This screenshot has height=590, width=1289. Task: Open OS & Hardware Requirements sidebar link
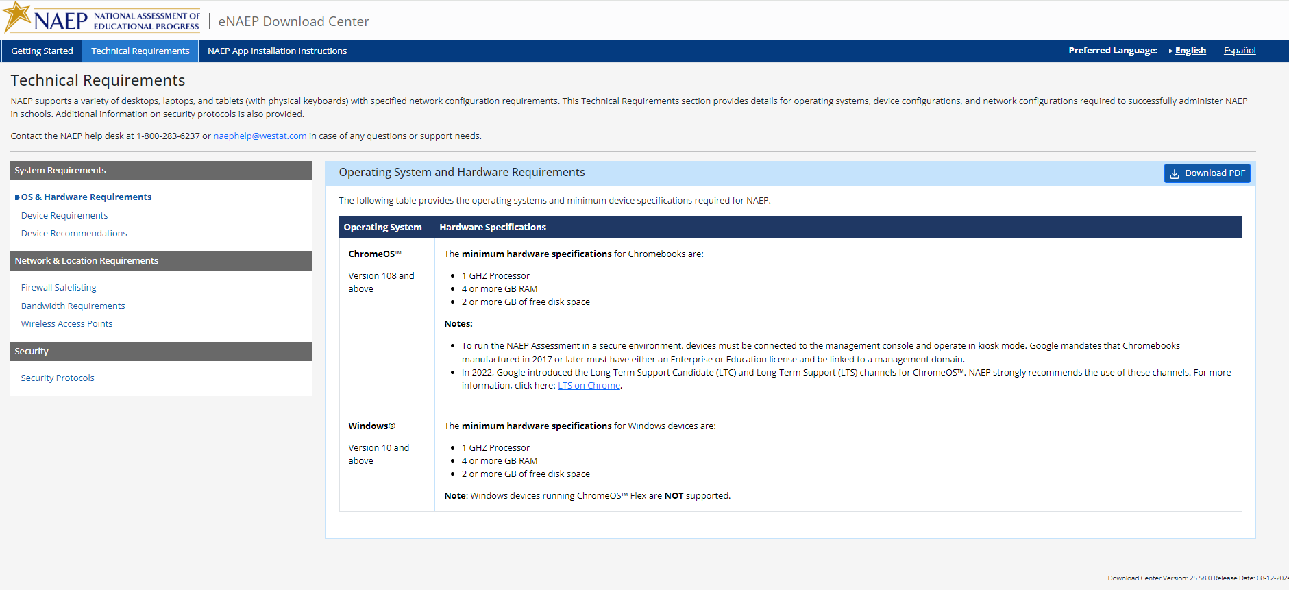coord(86,197)
